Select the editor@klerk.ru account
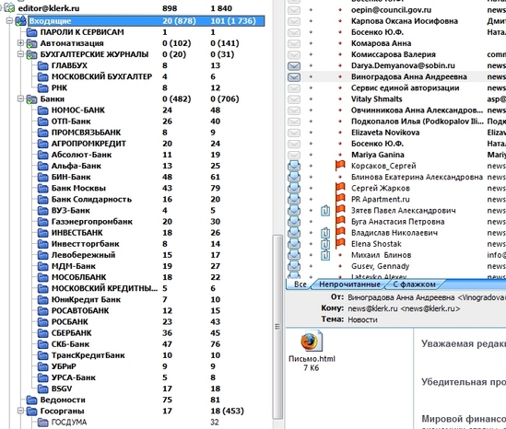The image size is (506, 429). [x=49, y=8]
